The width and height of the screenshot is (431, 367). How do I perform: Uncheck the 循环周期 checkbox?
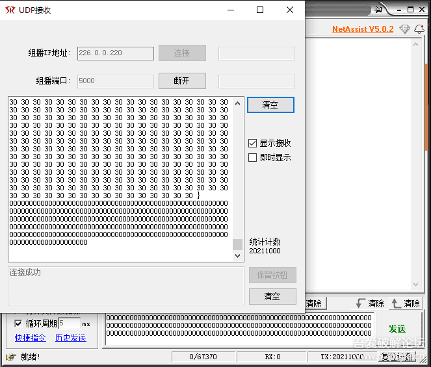pos(18,323)
